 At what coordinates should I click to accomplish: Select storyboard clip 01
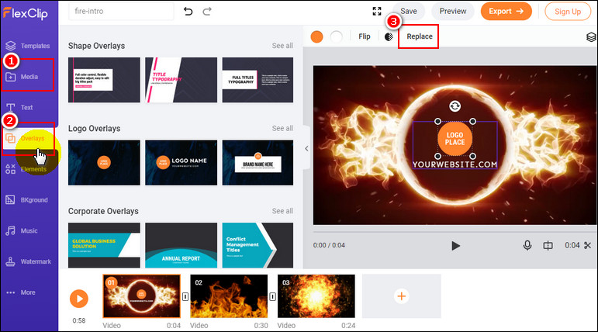click(141, 296)
